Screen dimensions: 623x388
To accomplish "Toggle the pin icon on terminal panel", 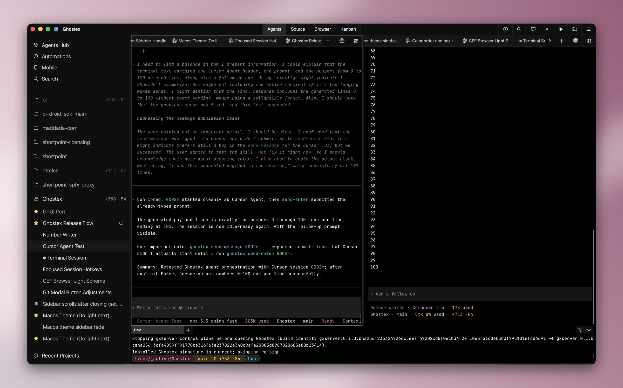I will point(580,330).
